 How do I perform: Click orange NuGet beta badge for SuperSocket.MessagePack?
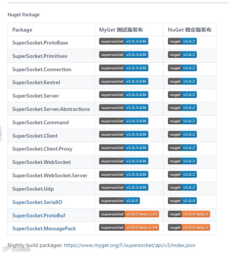point(189,228)
